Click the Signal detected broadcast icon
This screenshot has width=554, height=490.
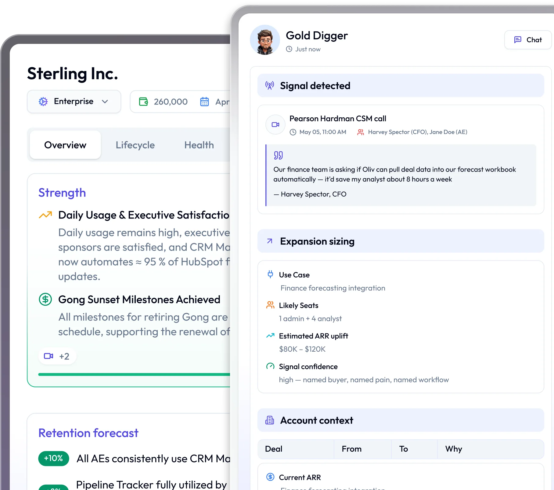click(270, 86)
